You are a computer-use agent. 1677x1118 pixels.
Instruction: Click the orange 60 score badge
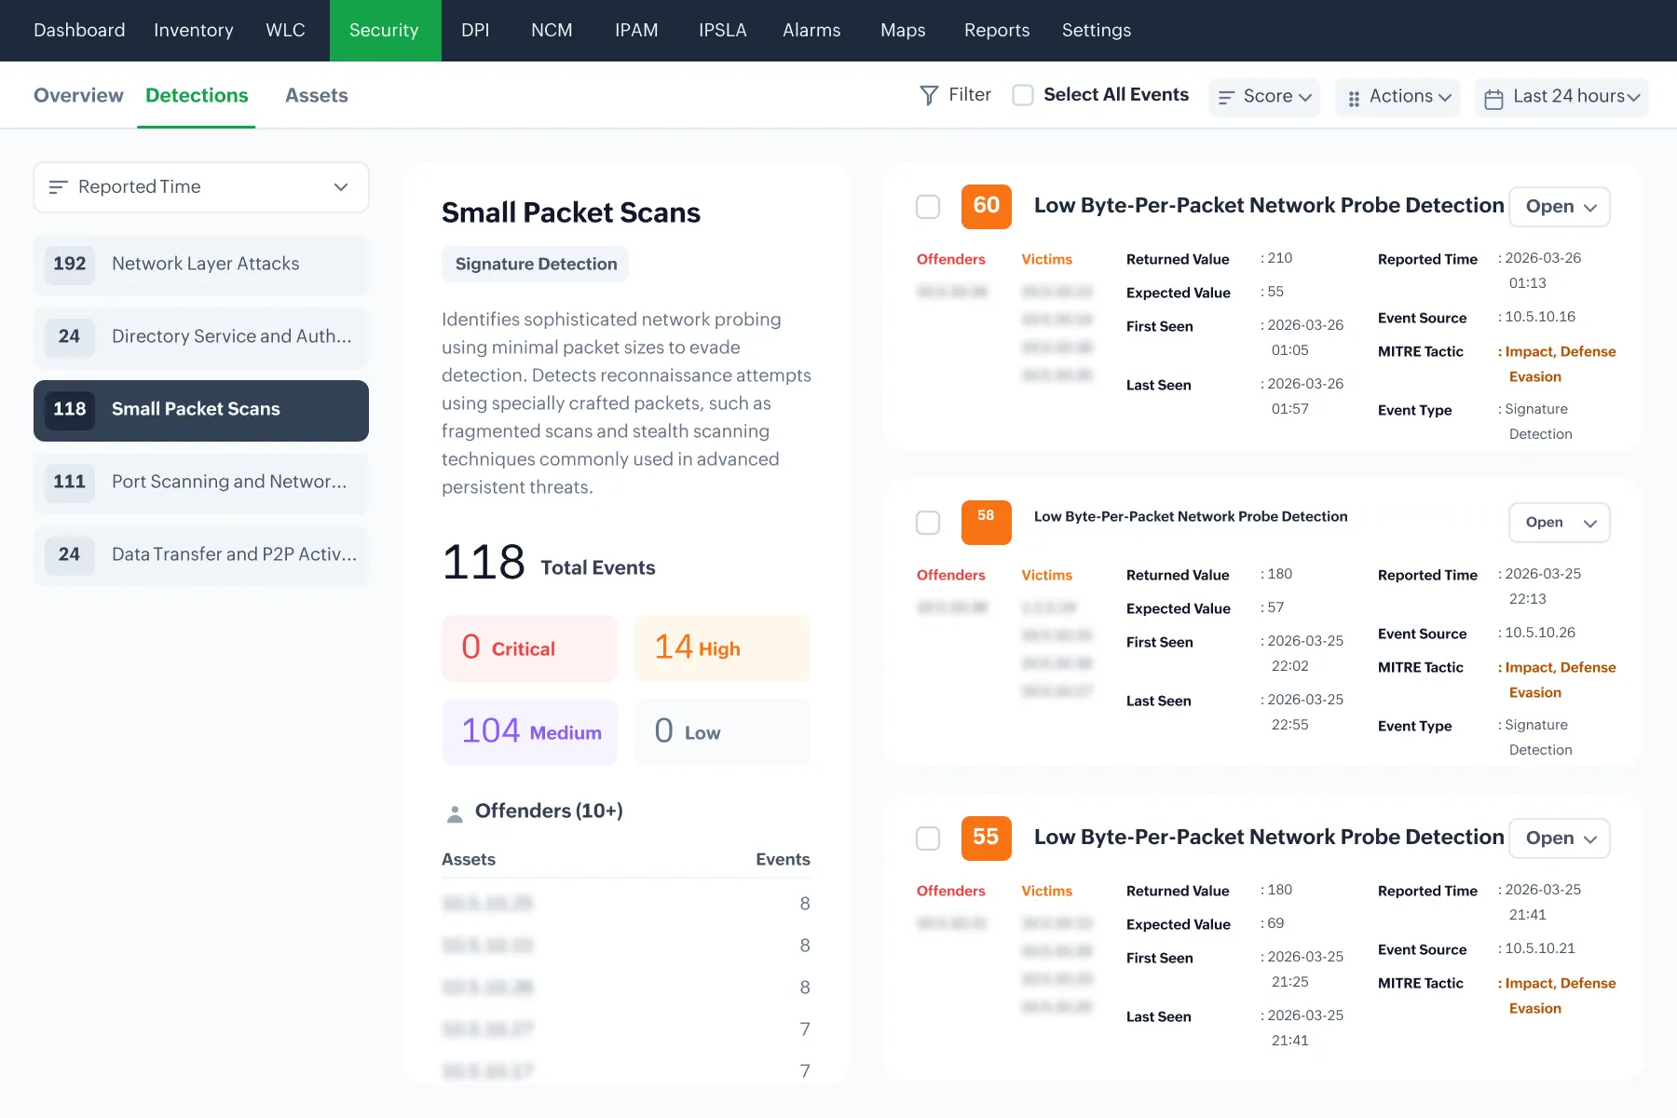[x=986, y=206]
